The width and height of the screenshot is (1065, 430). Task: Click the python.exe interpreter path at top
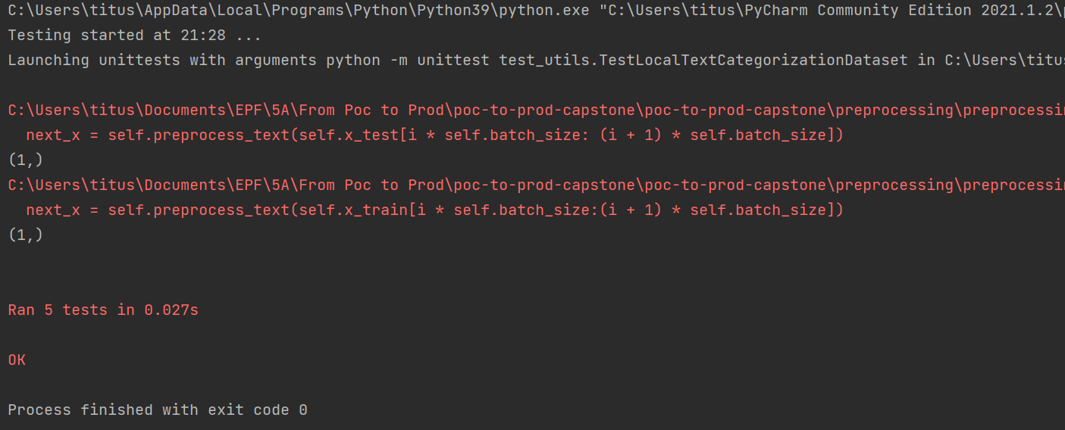click(x=299, y=11)
